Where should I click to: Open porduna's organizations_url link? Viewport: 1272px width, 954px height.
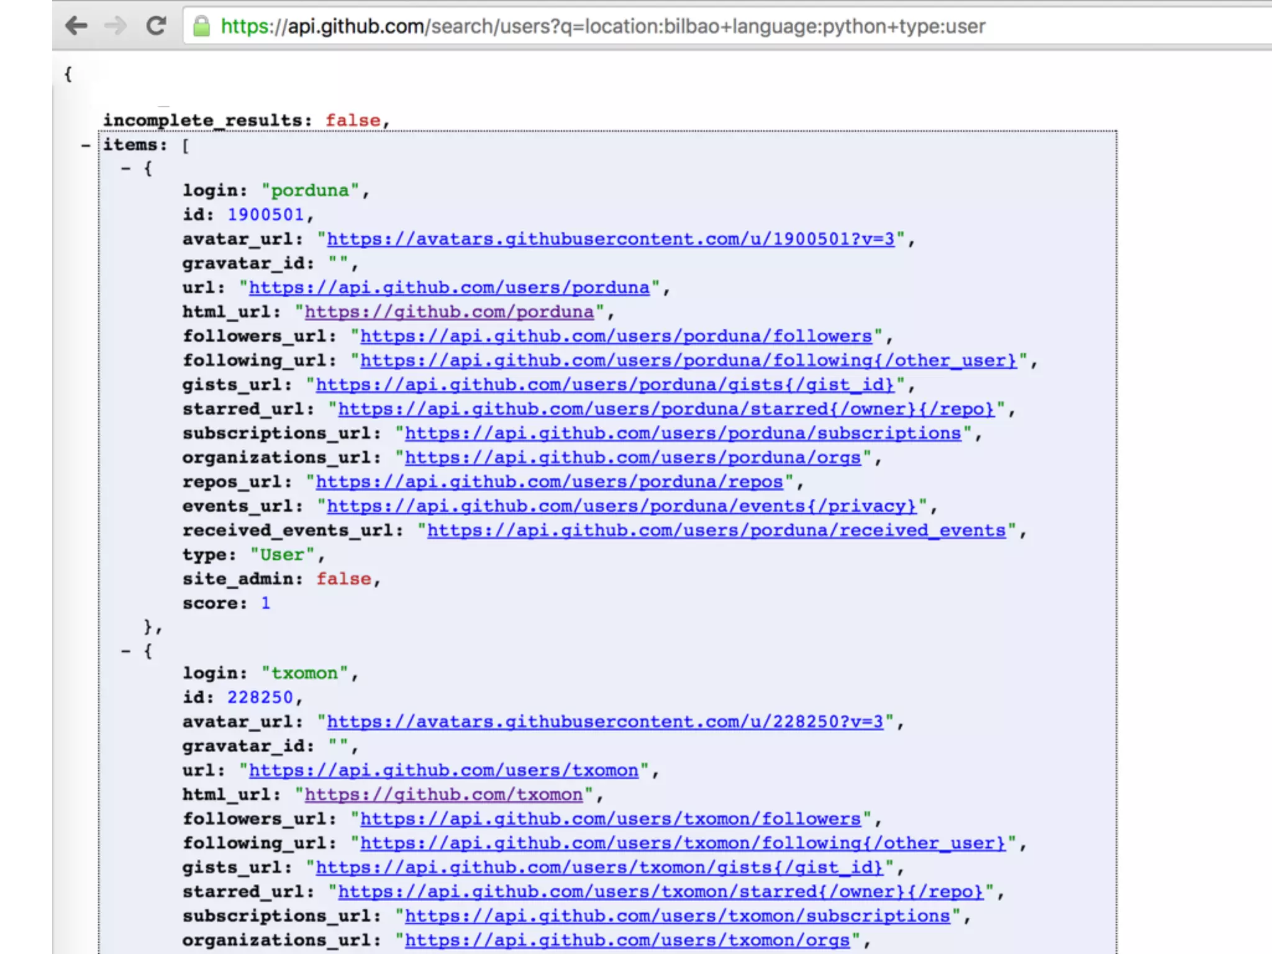[x=633, y=458]
